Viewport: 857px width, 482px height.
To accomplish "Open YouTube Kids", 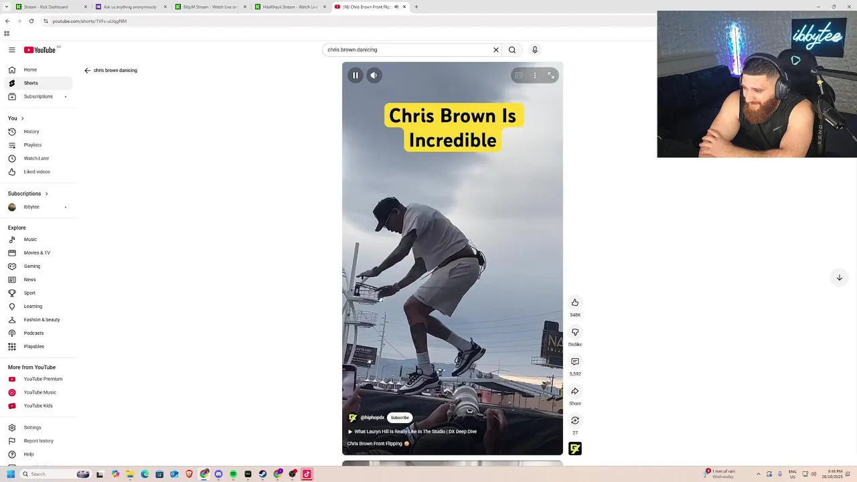I will tap(38, 406).
